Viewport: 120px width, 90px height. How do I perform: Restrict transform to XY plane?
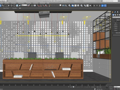[x=102, y=5]
